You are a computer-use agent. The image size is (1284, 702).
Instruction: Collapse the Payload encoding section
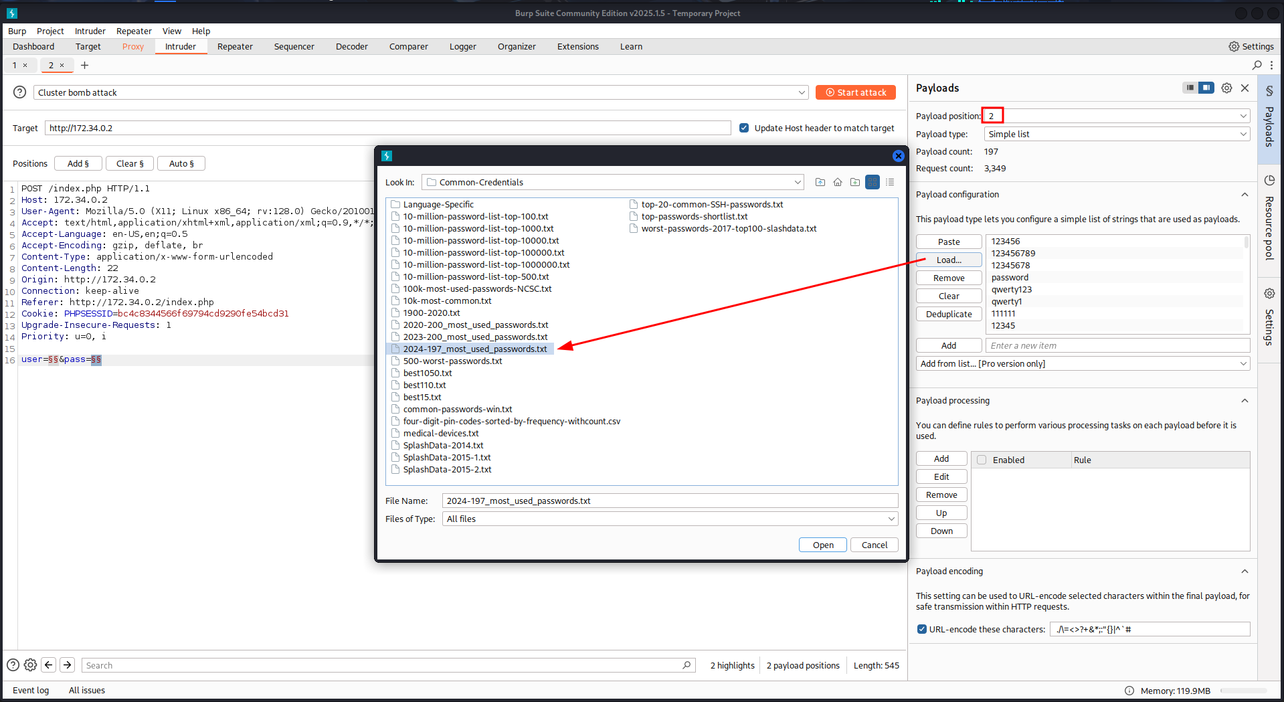tap(1245, 572)
